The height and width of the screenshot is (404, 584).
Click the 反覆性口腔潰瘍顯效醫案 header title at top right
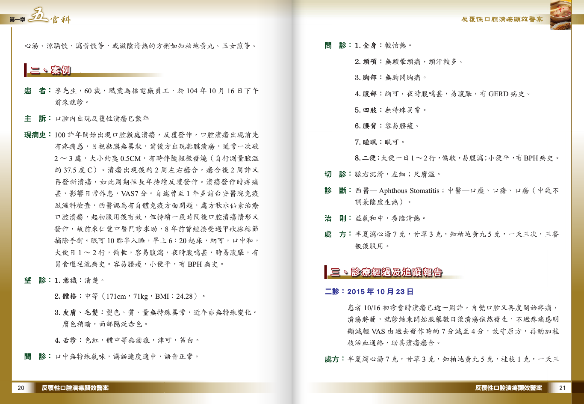coord(502,19)
